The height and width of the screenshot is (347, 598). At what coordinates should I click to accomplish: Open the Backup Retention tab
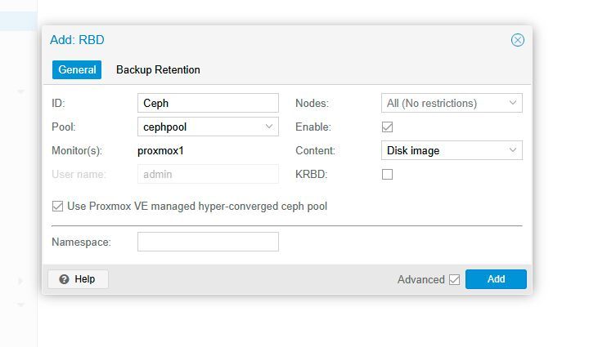pyautogui.click(x=158, y=69)
